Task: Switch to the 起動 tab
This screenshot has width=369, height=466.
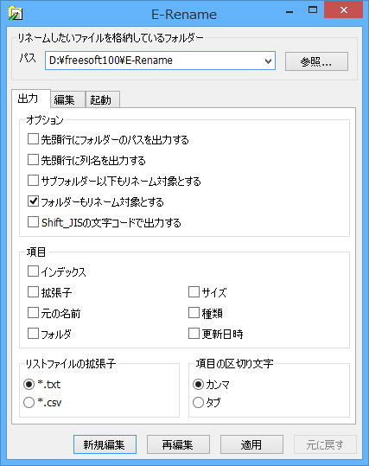Action: [103, 99]
